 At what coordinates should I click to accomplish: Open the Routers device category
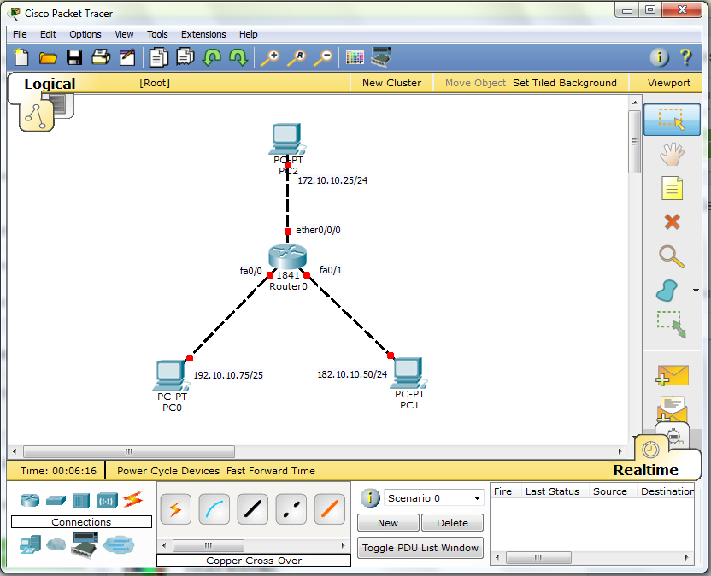(30, 498)
